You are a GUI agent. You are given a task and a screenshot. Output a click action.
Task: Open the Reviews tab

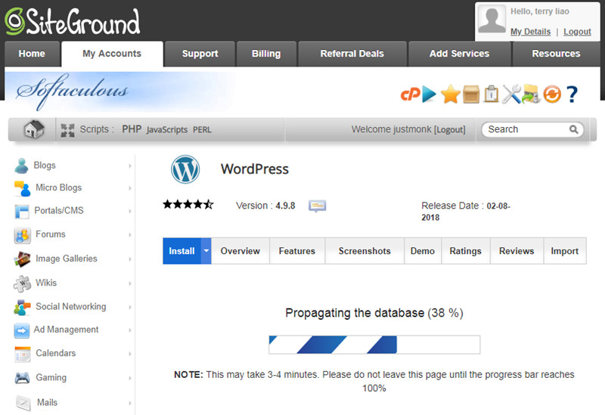click(x=517, y=251)
